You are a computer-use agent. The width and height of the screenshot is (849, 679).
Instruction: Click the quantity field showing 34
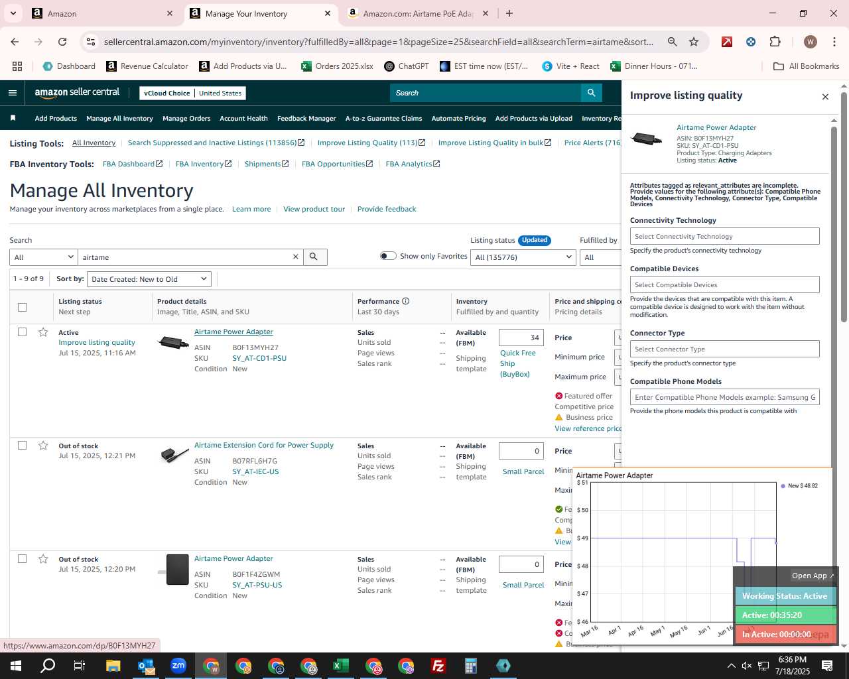pyautogui.click(x=521, y=338)
